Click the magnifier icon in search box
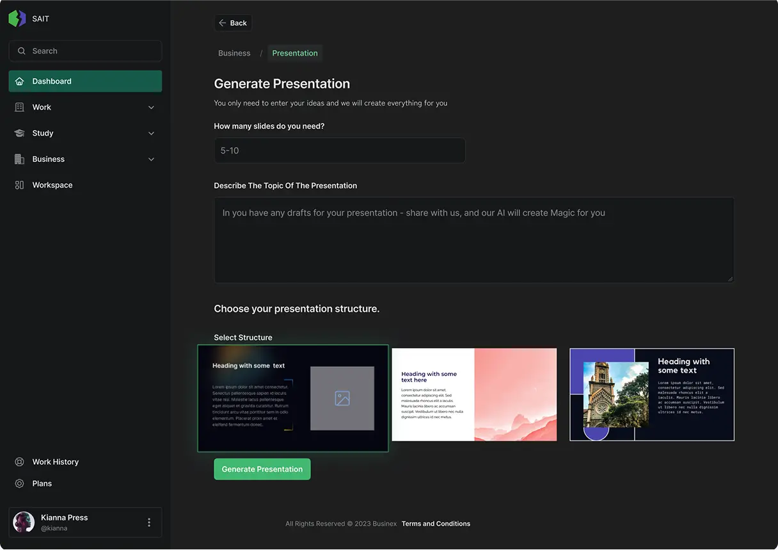Image resolution: width=778 pixels, height=550 pixels. 22,51
